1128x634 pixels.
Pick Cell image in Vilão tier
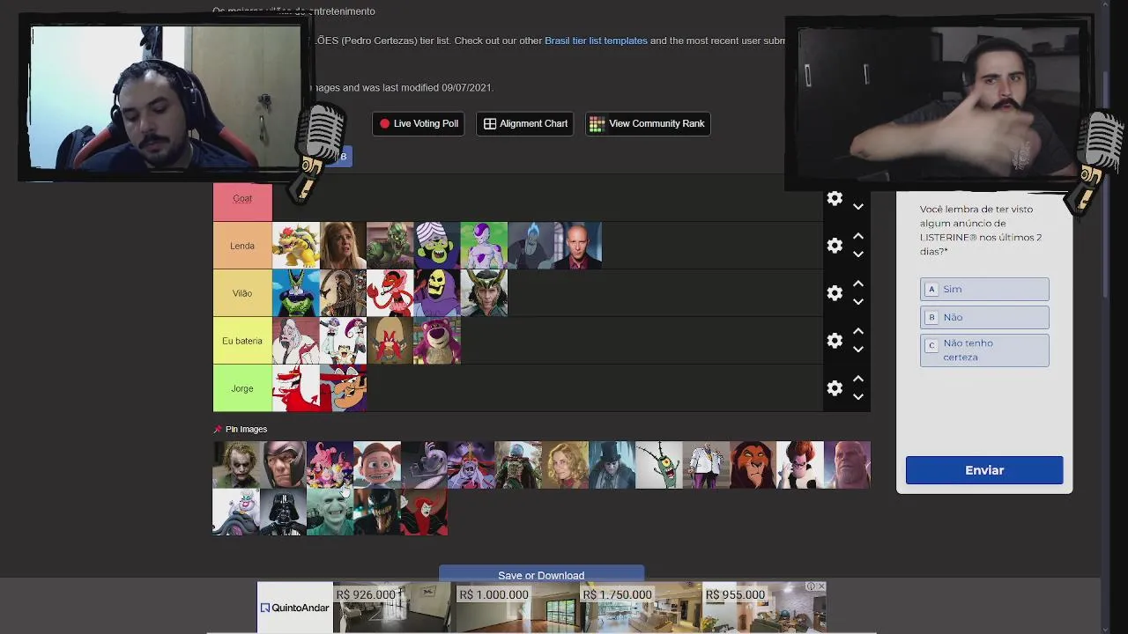pos(296,293)
